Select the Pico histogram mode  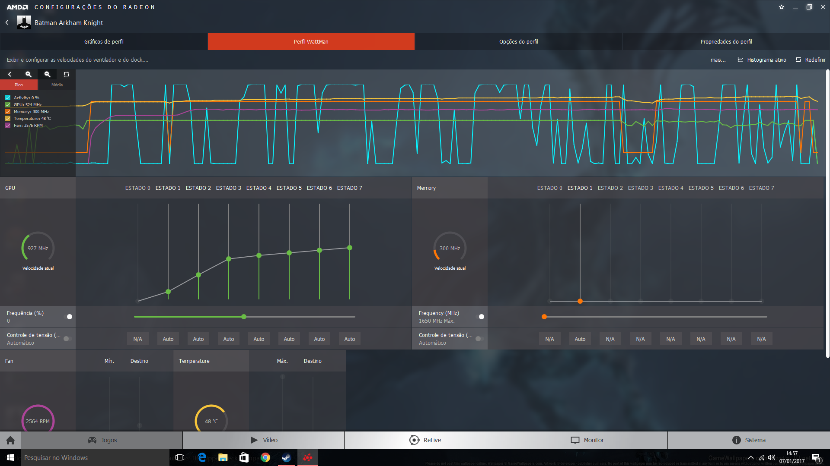[19, 85]
